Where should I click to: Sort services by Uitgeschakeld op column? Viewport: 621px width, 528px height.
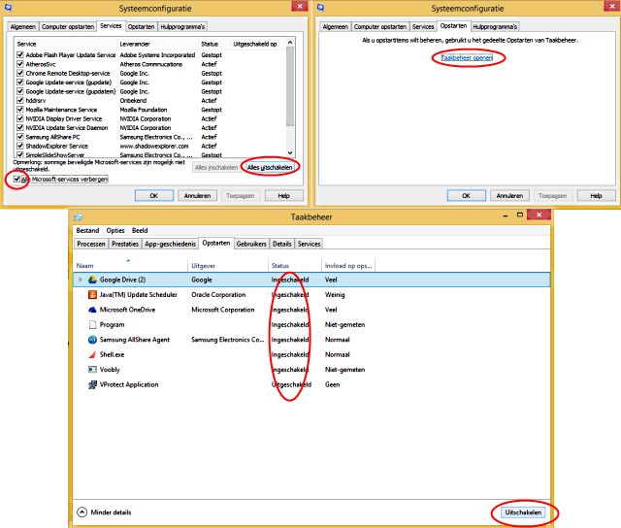click(257, 44)
